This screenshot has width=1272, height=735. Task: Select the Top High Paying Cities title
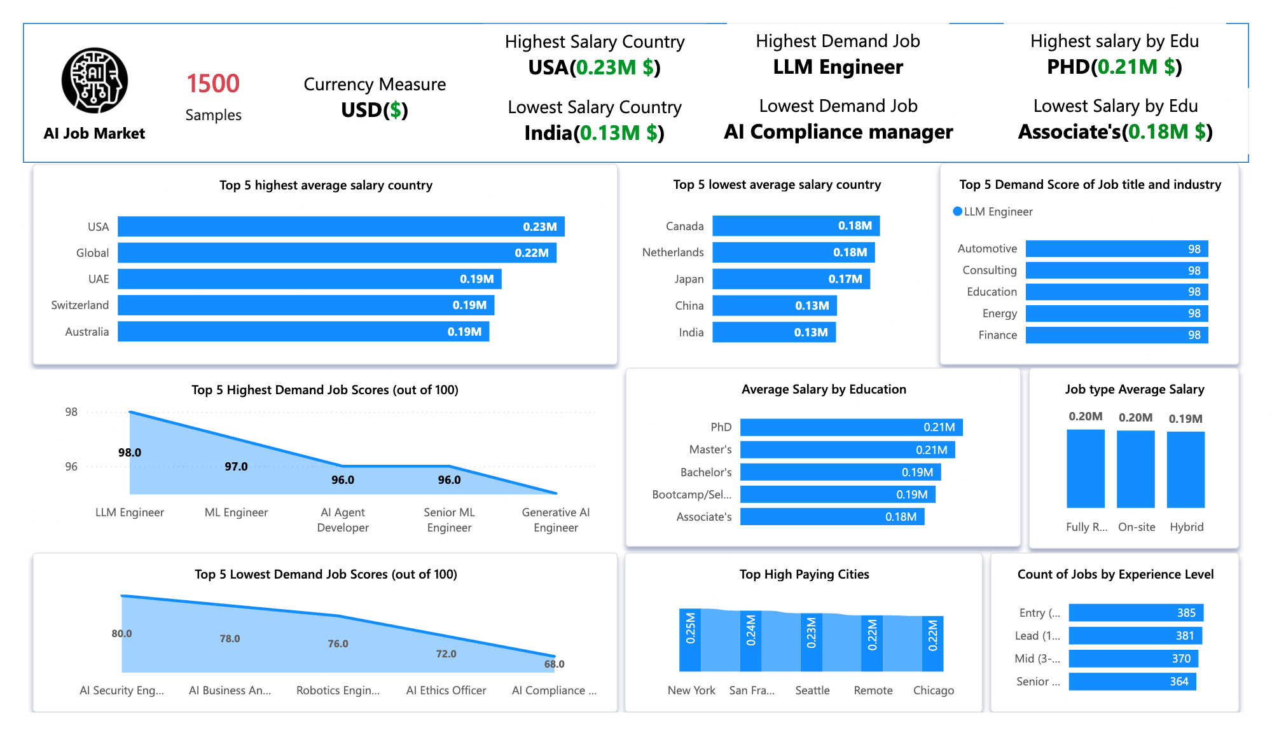click(804, 574)
